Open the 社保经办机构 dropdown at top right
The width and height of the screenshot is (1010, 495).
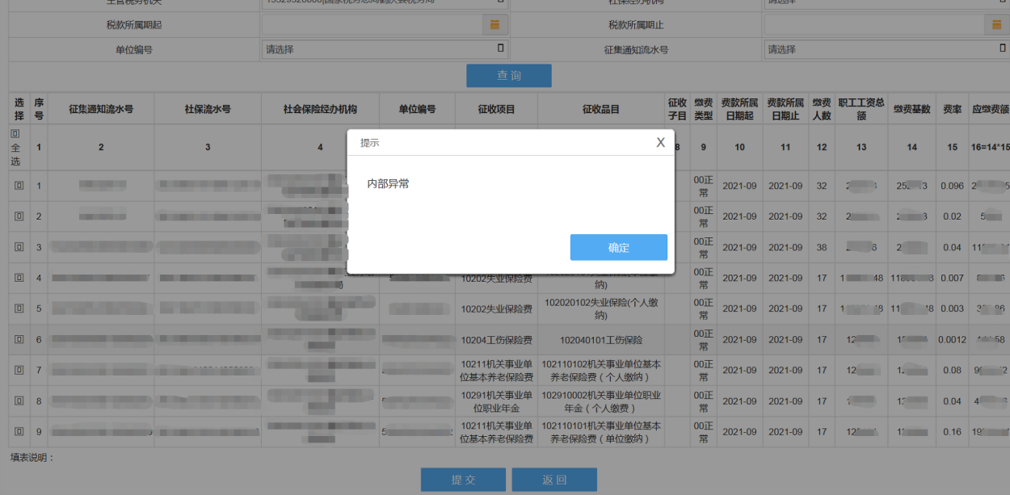pos(886,2)
